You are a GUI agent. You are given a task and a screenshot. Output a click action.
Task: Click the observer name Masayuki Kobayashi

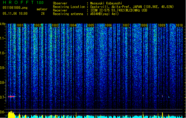pyautogui.click(x=106, y=3)
